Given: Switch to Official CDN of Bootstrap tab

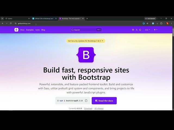Looking at the screenshot, I should point(45,19).
